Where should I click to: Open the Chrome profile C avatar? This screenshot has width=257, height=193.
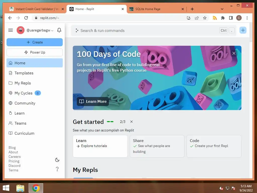pos(239,18)
